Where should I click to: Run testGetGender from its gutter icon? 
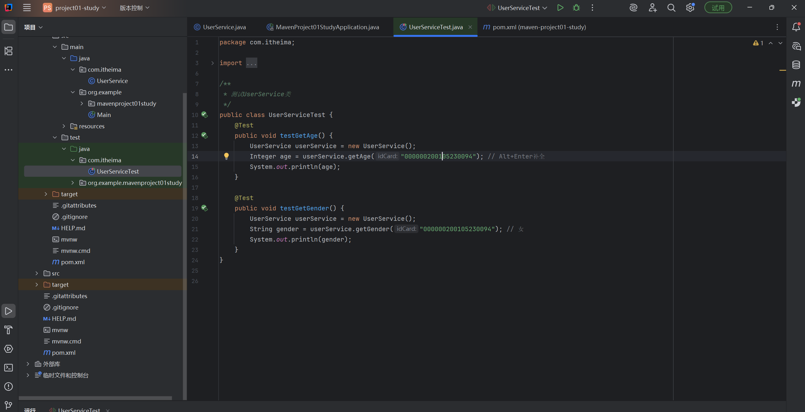pos(204,208)
